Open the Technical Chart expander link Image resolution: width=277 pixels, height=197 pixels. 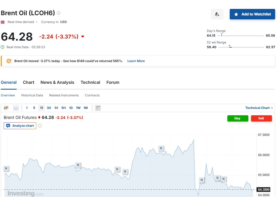pos(259,108)
